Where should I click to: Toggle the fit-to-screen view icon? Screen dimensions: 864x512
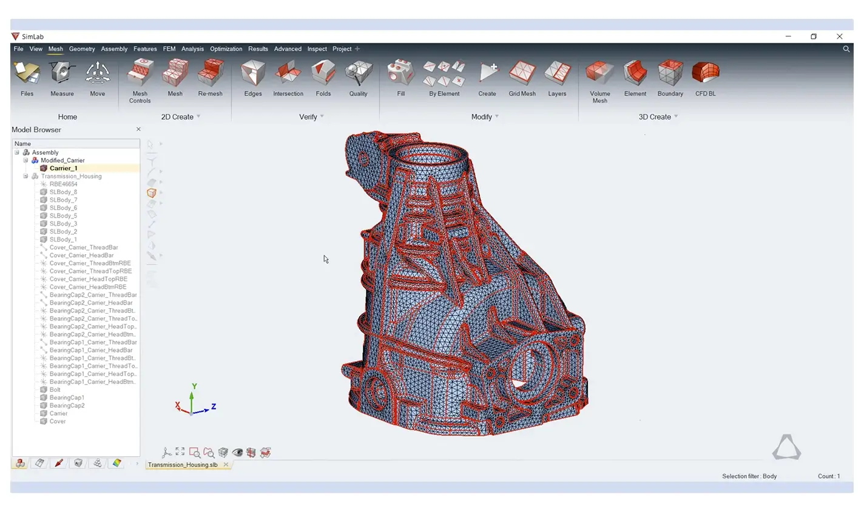point(180,452)
